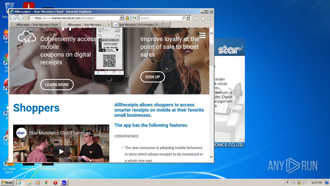Open Internet Explorer from the taskbar
Image resolution: width=330 pixels, height=186 pixels.
pyautogui.click(x=19, y=183)
